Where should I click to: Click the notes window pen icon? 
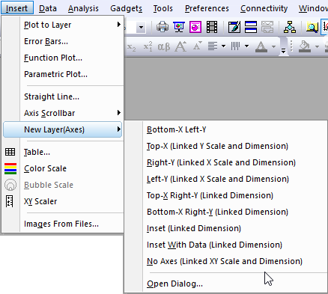click(x=234, y=27)
